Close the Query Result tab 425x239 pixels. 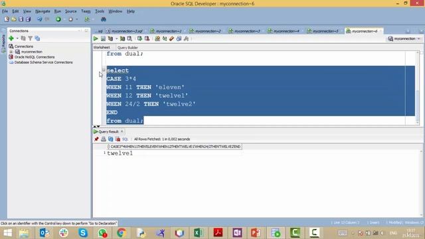point(122,131)
